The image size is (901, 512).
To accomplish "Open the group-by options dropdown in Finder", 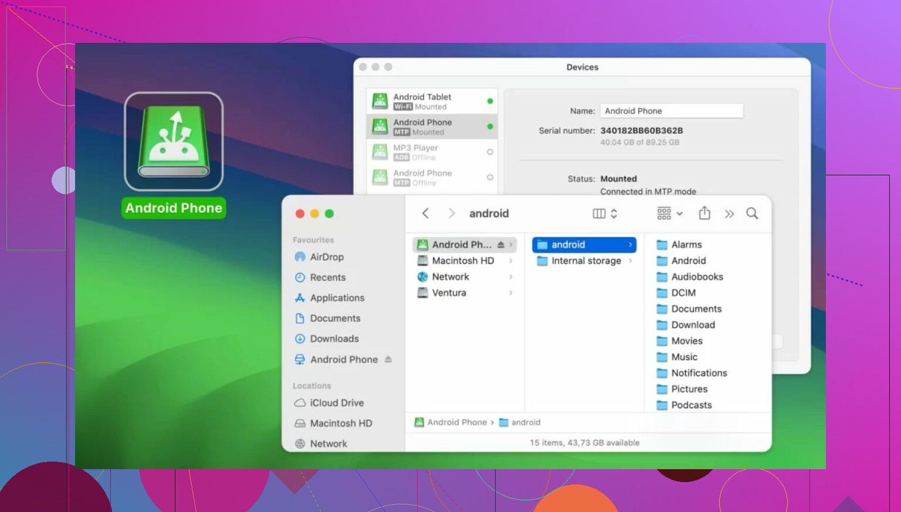I will coord(669,213).
